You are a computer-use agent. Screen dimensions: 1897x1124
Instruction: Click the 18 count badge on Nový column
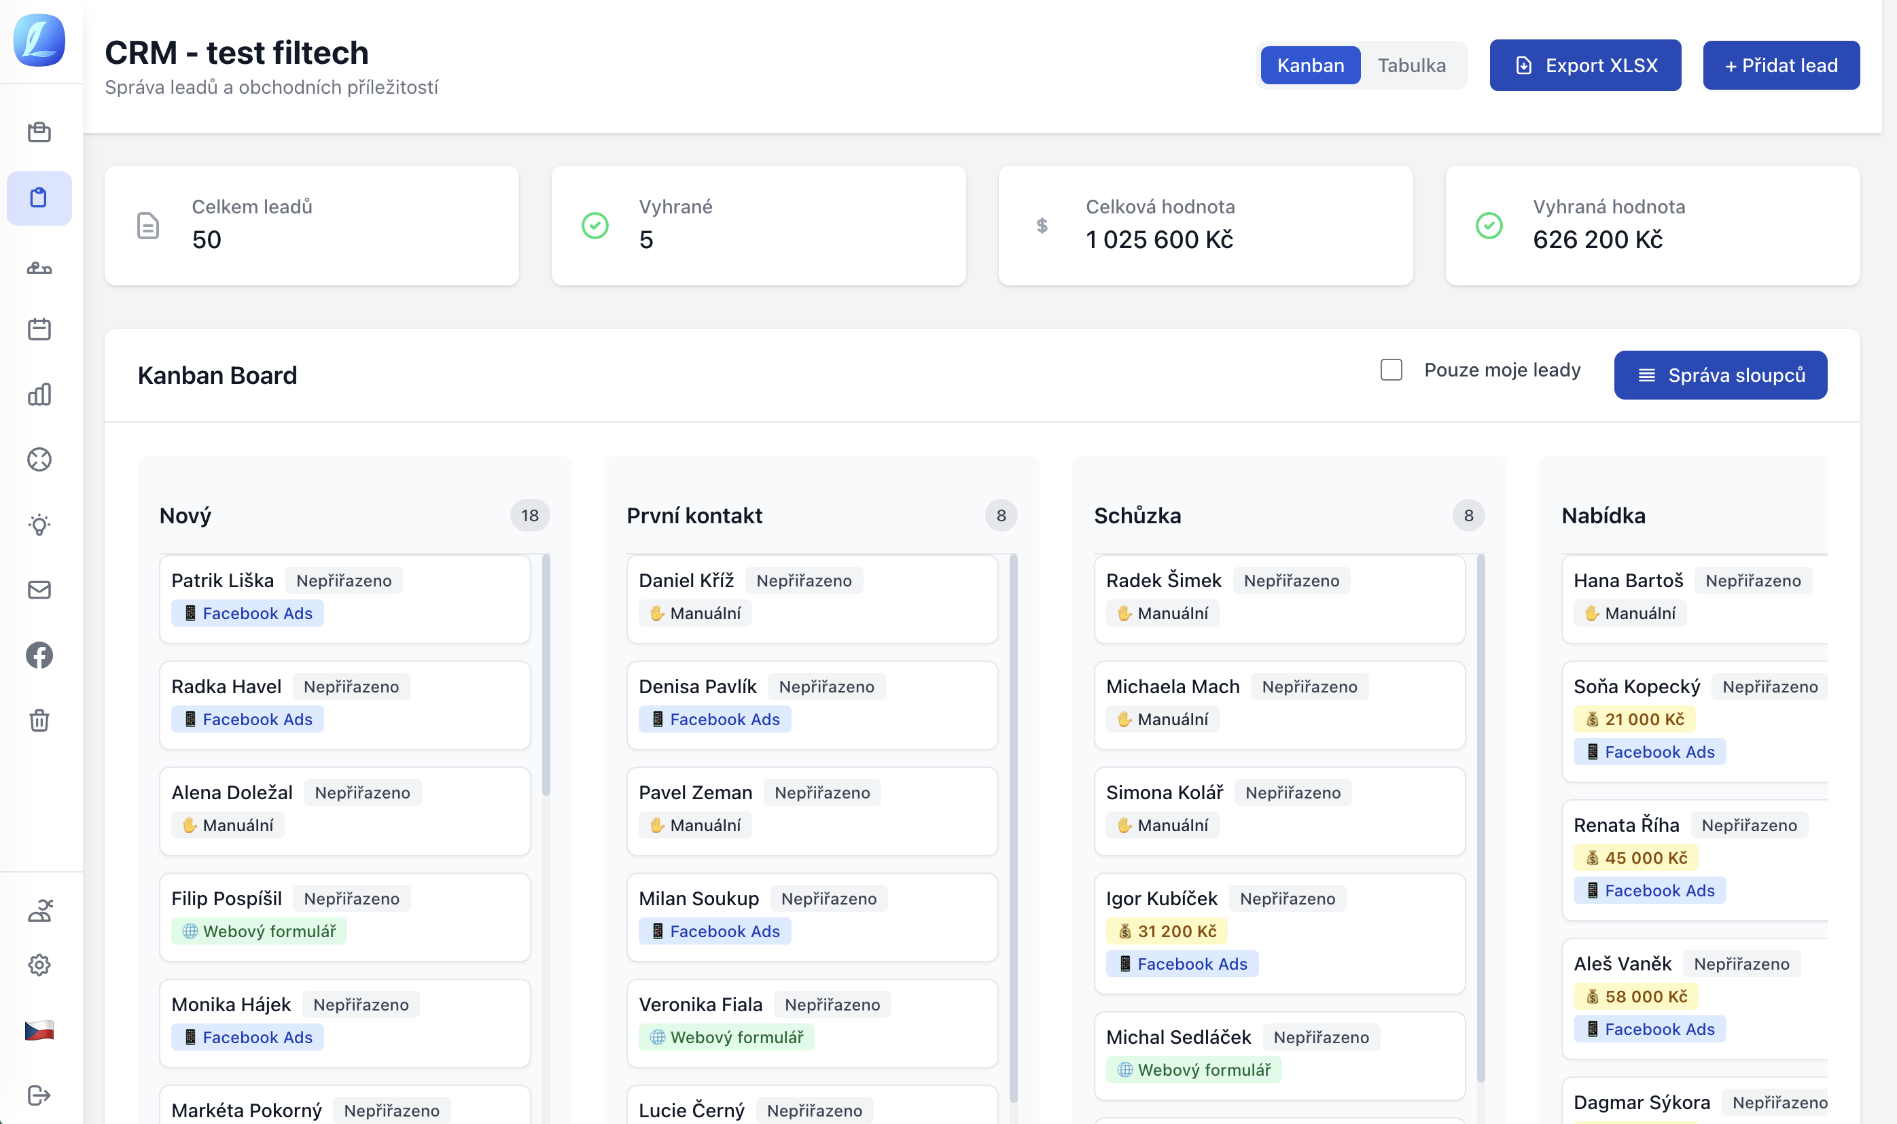[x=529, y=516]
